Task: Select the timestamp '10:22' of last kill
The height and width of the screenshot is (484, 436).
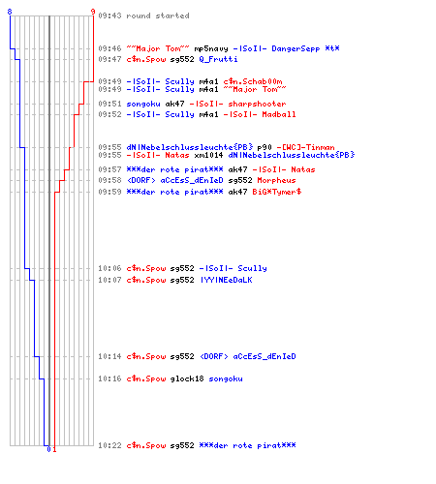Action: [109, 445]
